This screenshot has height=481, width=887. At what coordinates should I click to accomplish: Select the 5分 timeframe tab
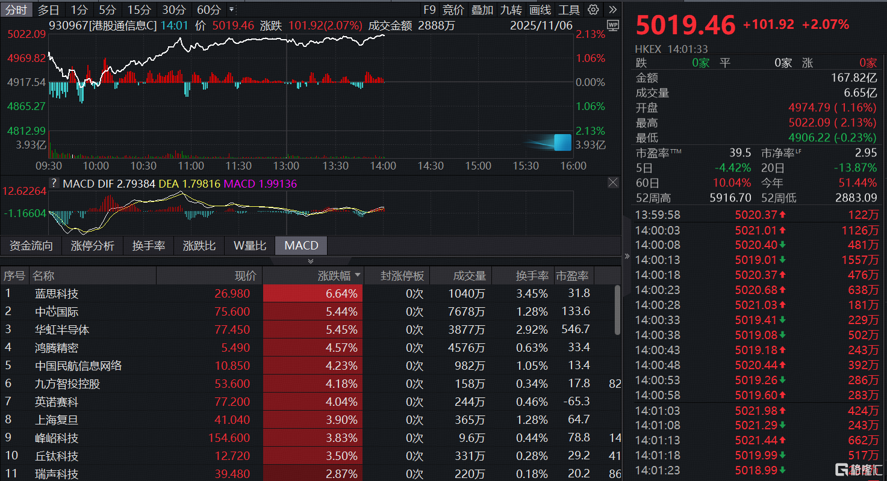108,10
